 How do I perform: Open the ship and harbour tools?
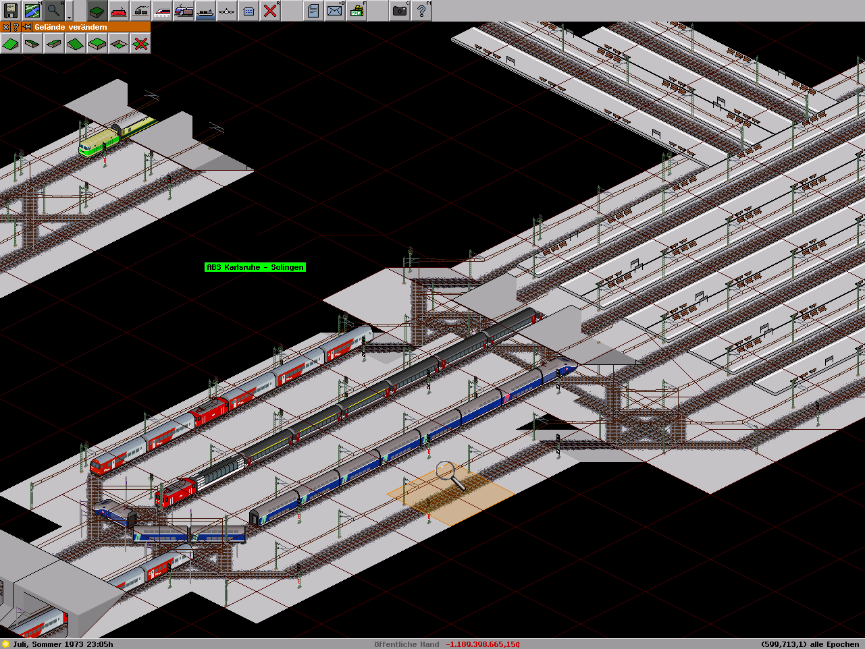coord(205,11)
